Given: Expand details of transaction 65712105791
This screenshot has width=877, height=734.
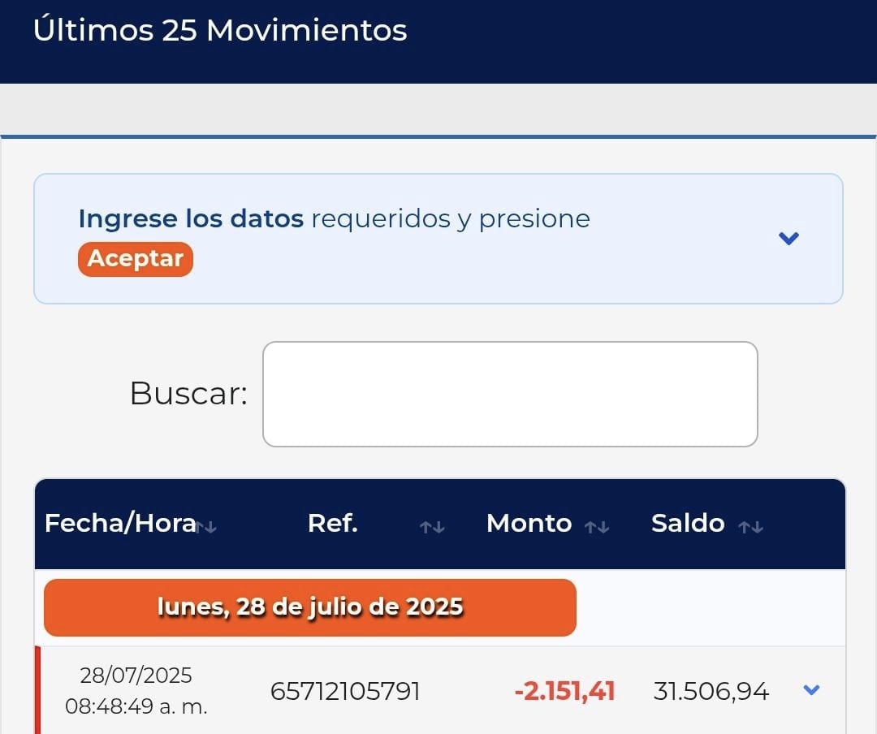Looking at the screenshot, I should (x=810, y=690).
